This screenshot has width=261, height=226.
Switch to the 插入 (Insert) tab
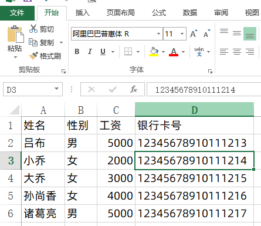coord(83,13)
